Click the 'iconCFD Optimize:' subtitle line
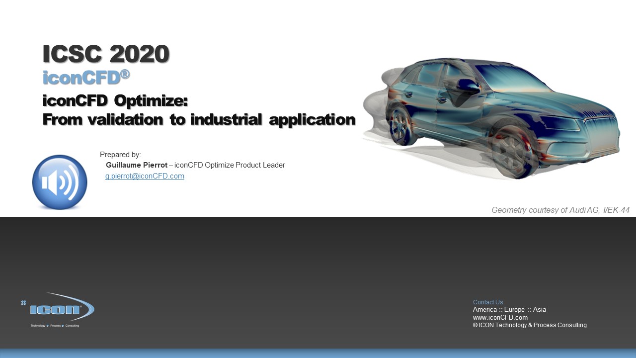The width and height of the screenshot is (636, 358). pyautogui.click(x=115, y=100)
